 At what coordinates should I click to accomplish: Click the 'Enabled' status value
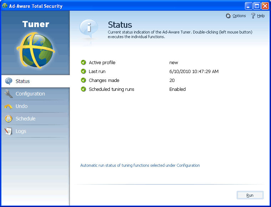178,89
